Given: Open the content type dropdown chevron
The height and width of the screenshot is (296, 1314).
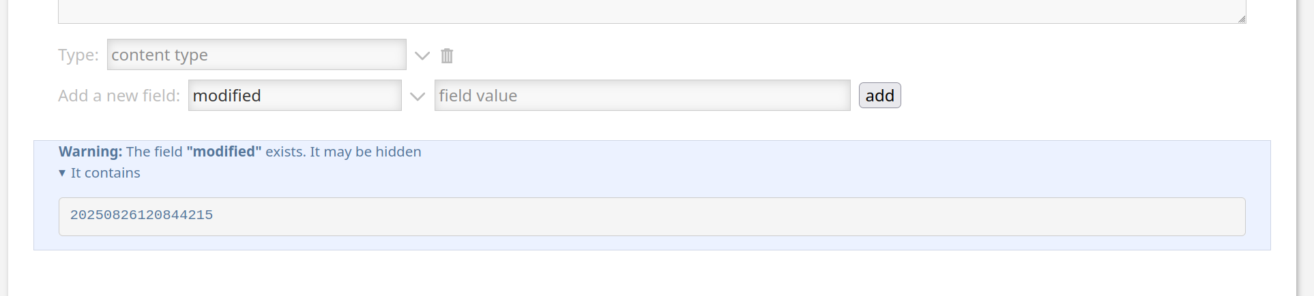Looking at the screenshot, I should (x=422, y=56).
